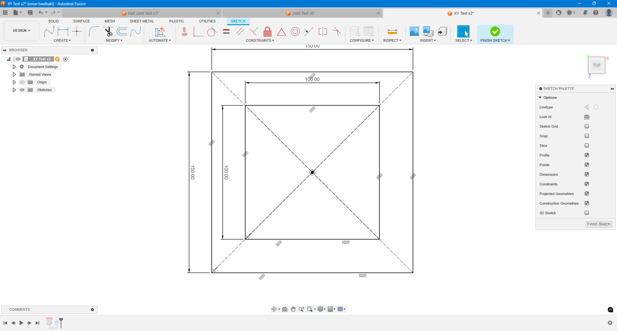Click the Measure ruler icon
This screenshot has height=331, width=617.
[x=392, y=31]
